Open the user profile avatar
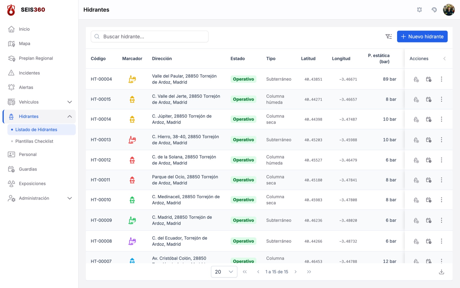The width and height of the screenshot is (460, 288). (x=449, y=10)
